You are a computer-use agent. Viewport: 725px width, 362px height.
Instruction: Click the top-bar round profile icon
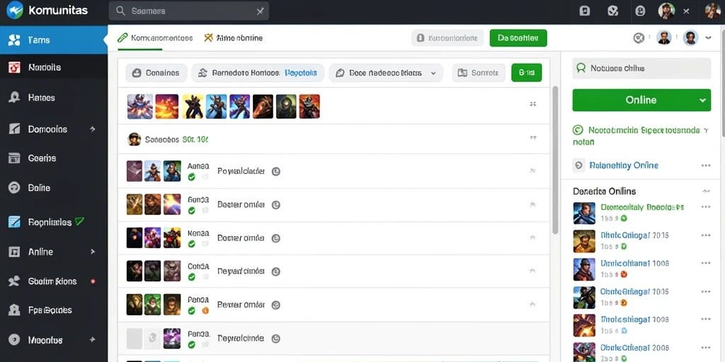(x=640, y=11)
